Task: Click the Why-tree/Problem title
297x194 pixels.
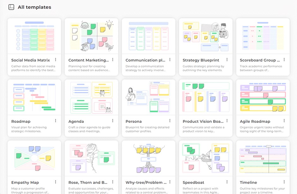Action: click(146, 182)
